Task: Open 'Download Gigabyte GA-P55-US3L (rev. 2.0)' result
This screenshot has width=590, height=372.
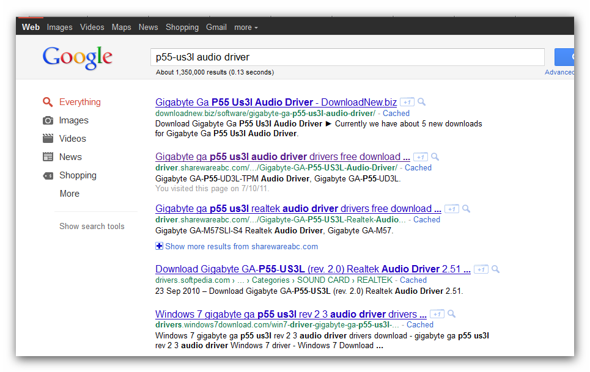Action: point(313,269)
